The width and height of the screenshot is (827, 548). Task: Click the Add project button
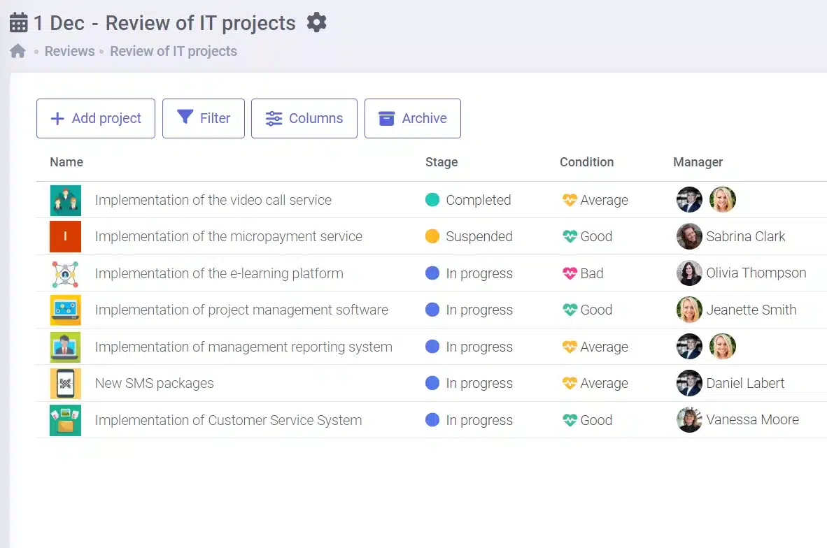(96, 119)
